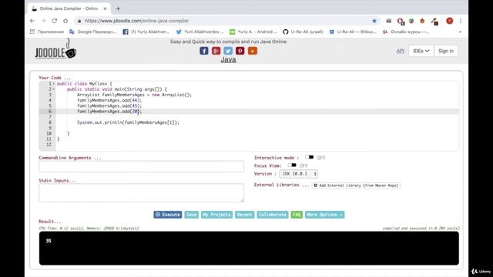
Task: Click the Collaborate button
Action: (273, 215)
